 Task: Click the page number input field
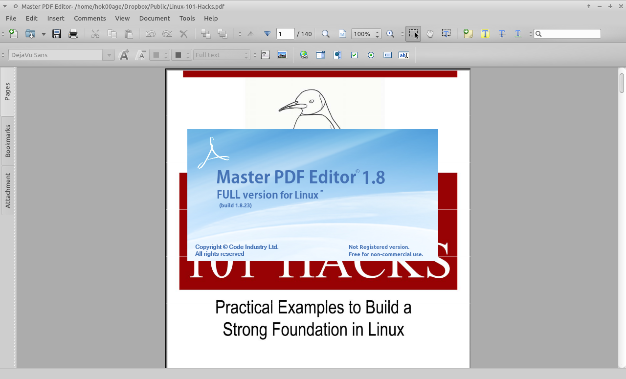point(286,34)
